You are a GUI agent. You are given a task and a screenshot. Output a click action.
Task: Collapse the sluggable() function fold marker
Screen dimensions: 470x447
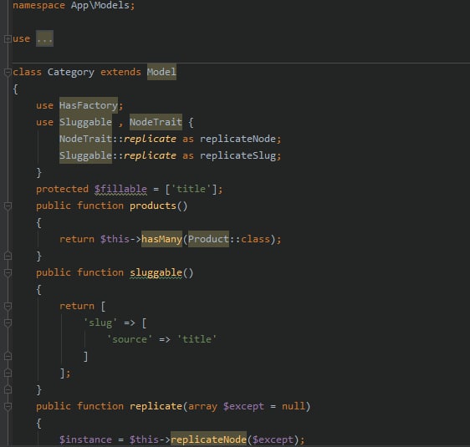[8, 272]
